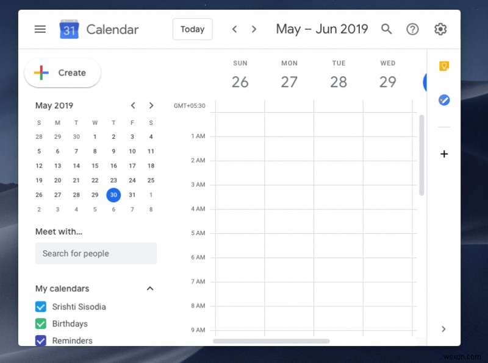Click the horizontal scrollbar below the grid
The width and height of the screenshot is (488, 363).
pyautogui.click(x=271, y=341)
